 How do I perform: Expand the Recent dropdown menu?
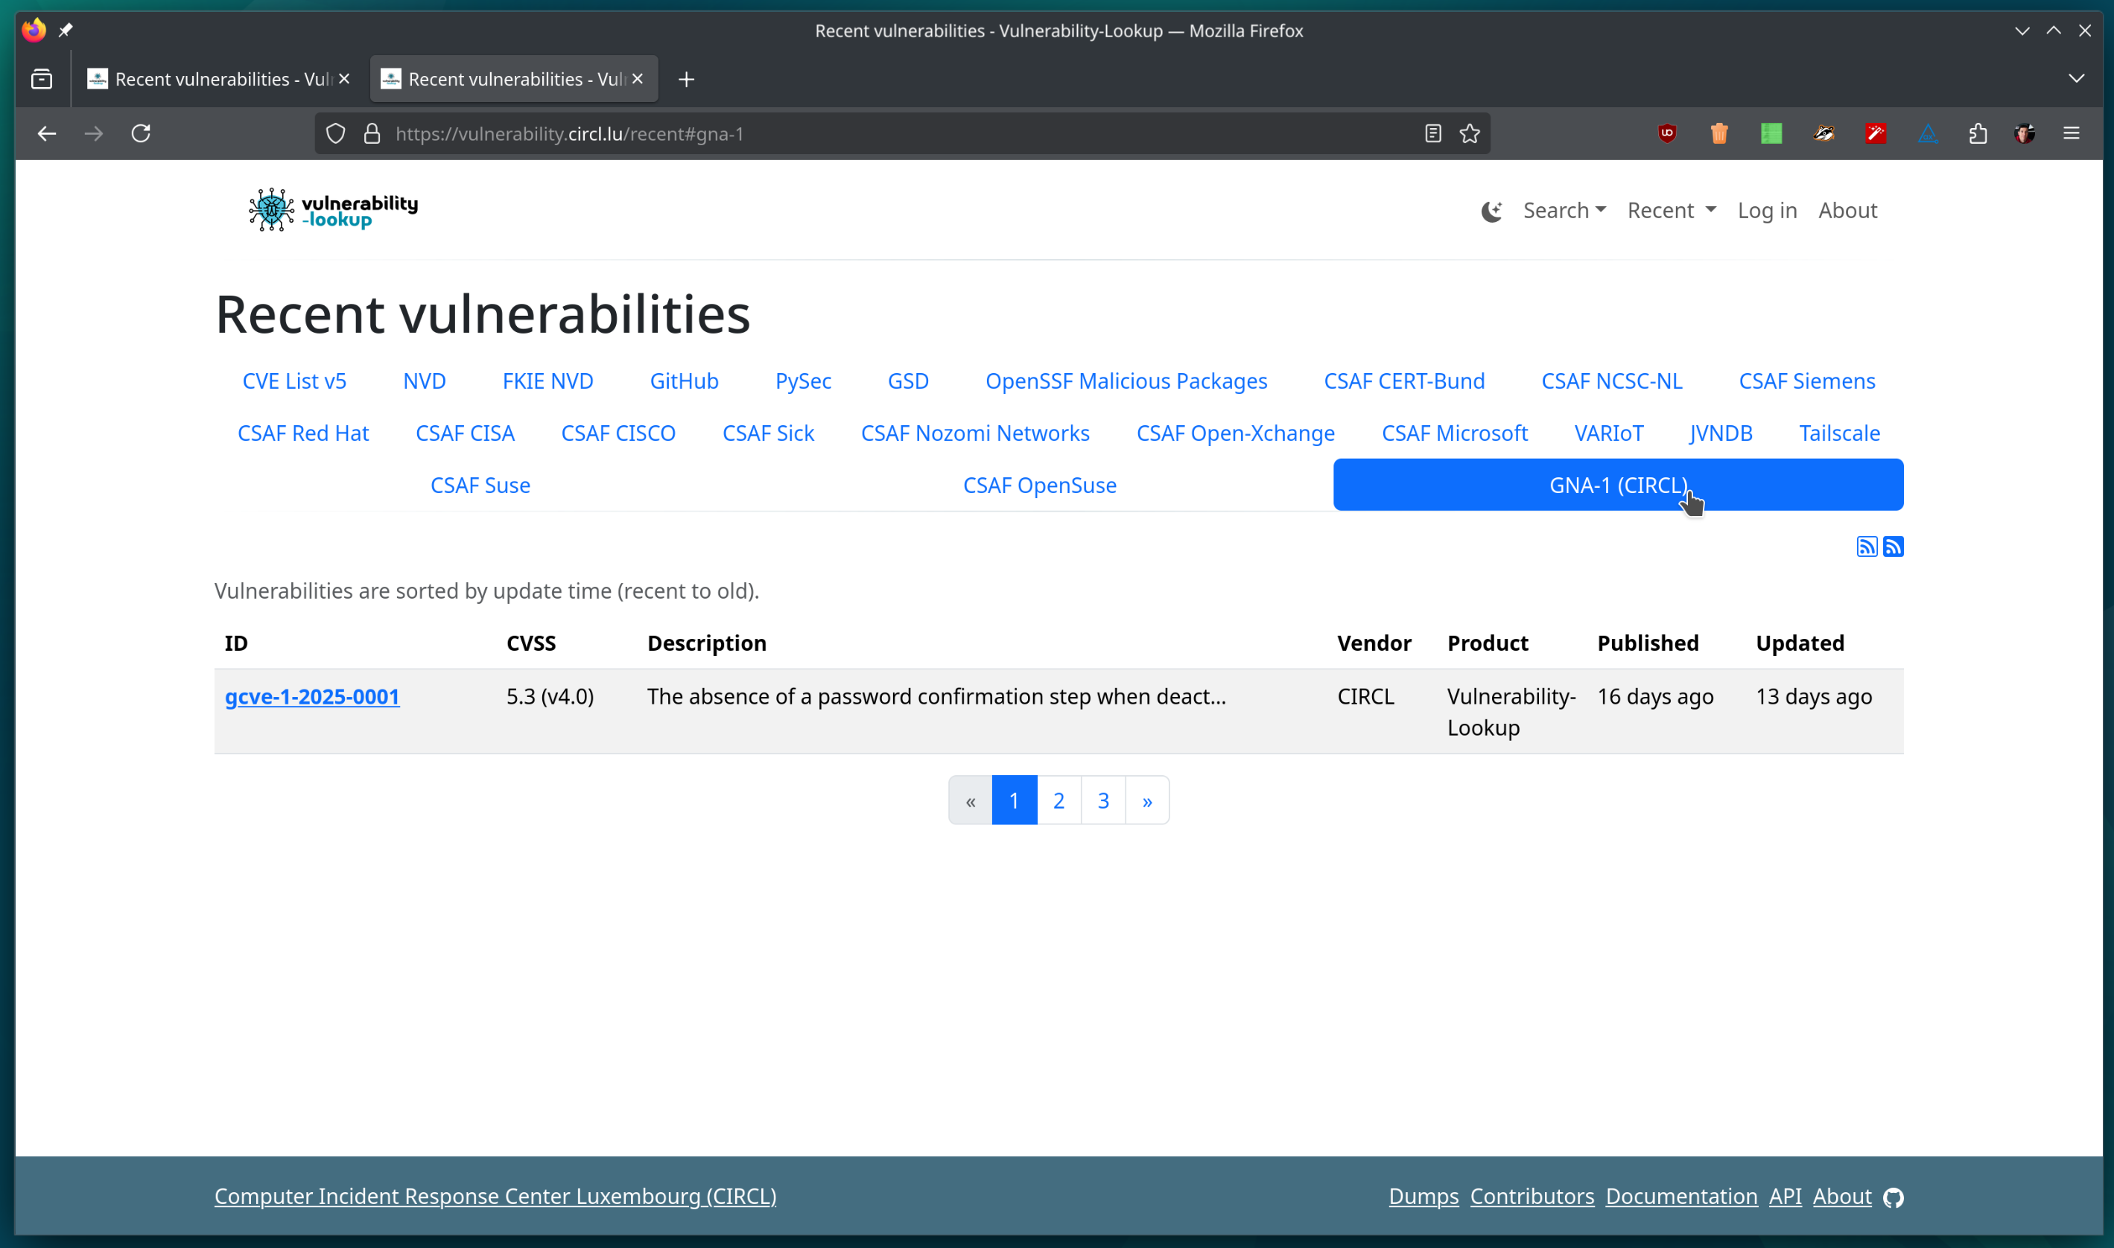click(1671, 210)
